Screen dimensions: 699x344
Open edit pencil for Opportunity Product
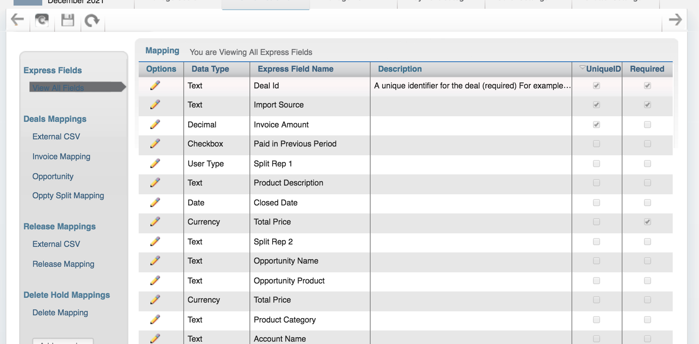coord(155,280)
